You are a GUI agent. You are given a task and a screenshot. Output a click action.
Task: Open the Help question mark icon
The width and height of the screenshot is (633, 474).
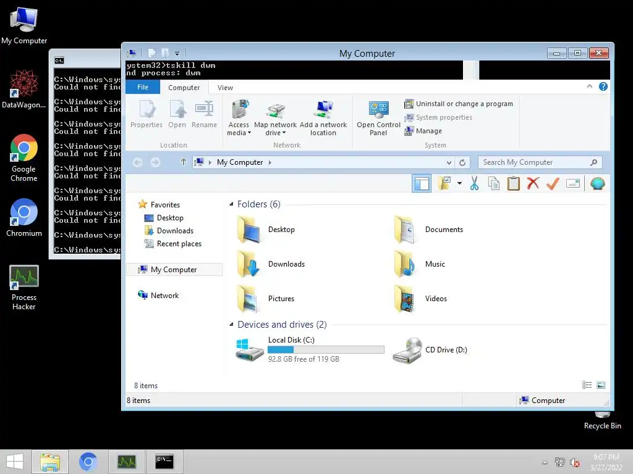click(x=603, y=86)
